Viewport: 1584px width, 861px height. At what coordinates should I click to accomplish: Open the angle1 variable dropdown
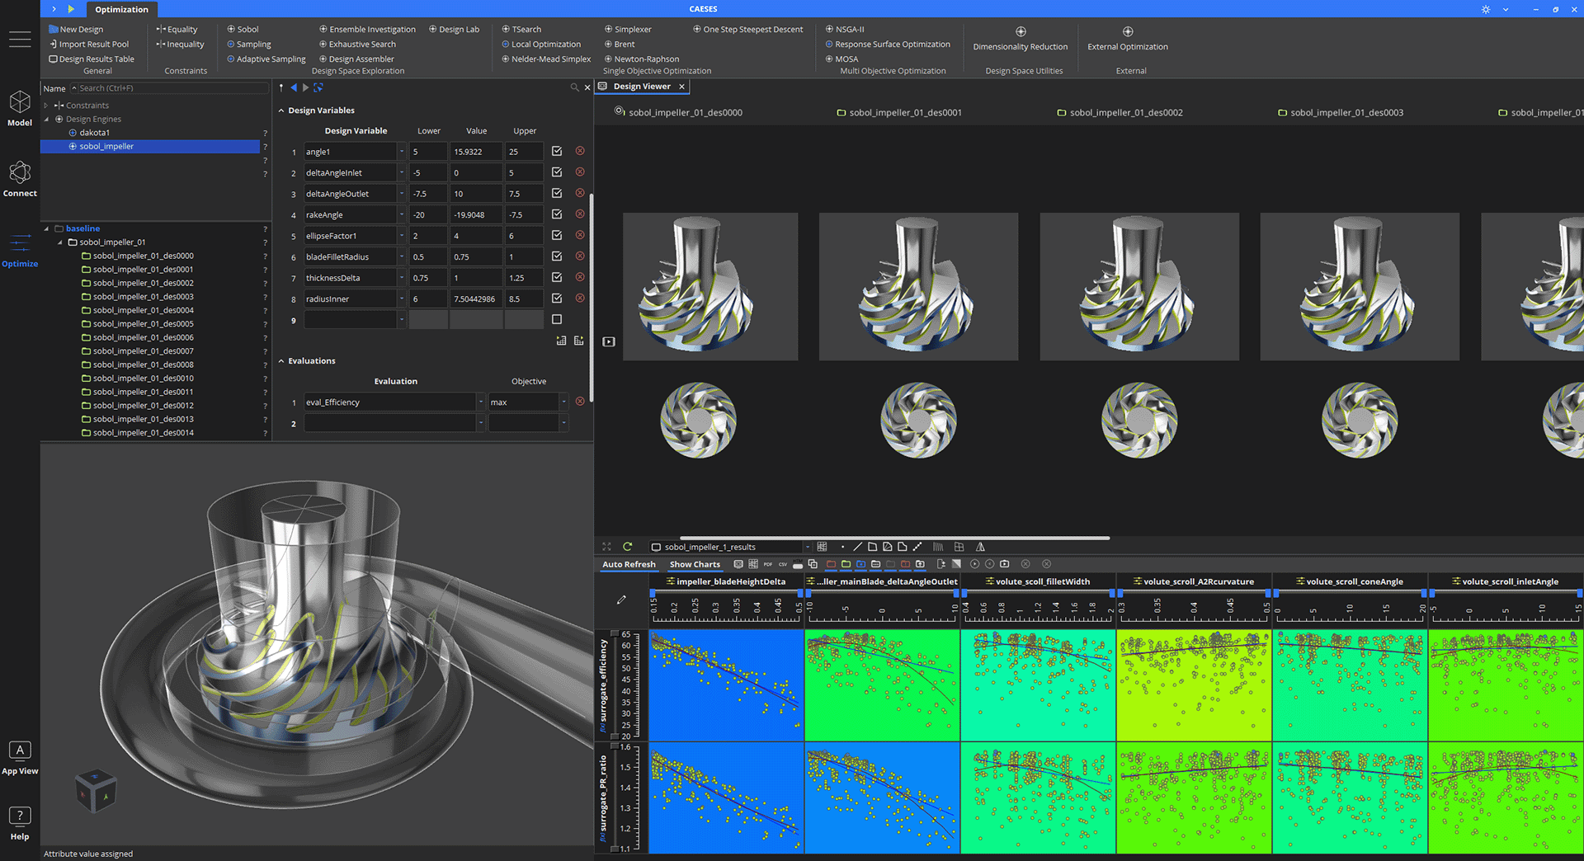coord(402,152)
